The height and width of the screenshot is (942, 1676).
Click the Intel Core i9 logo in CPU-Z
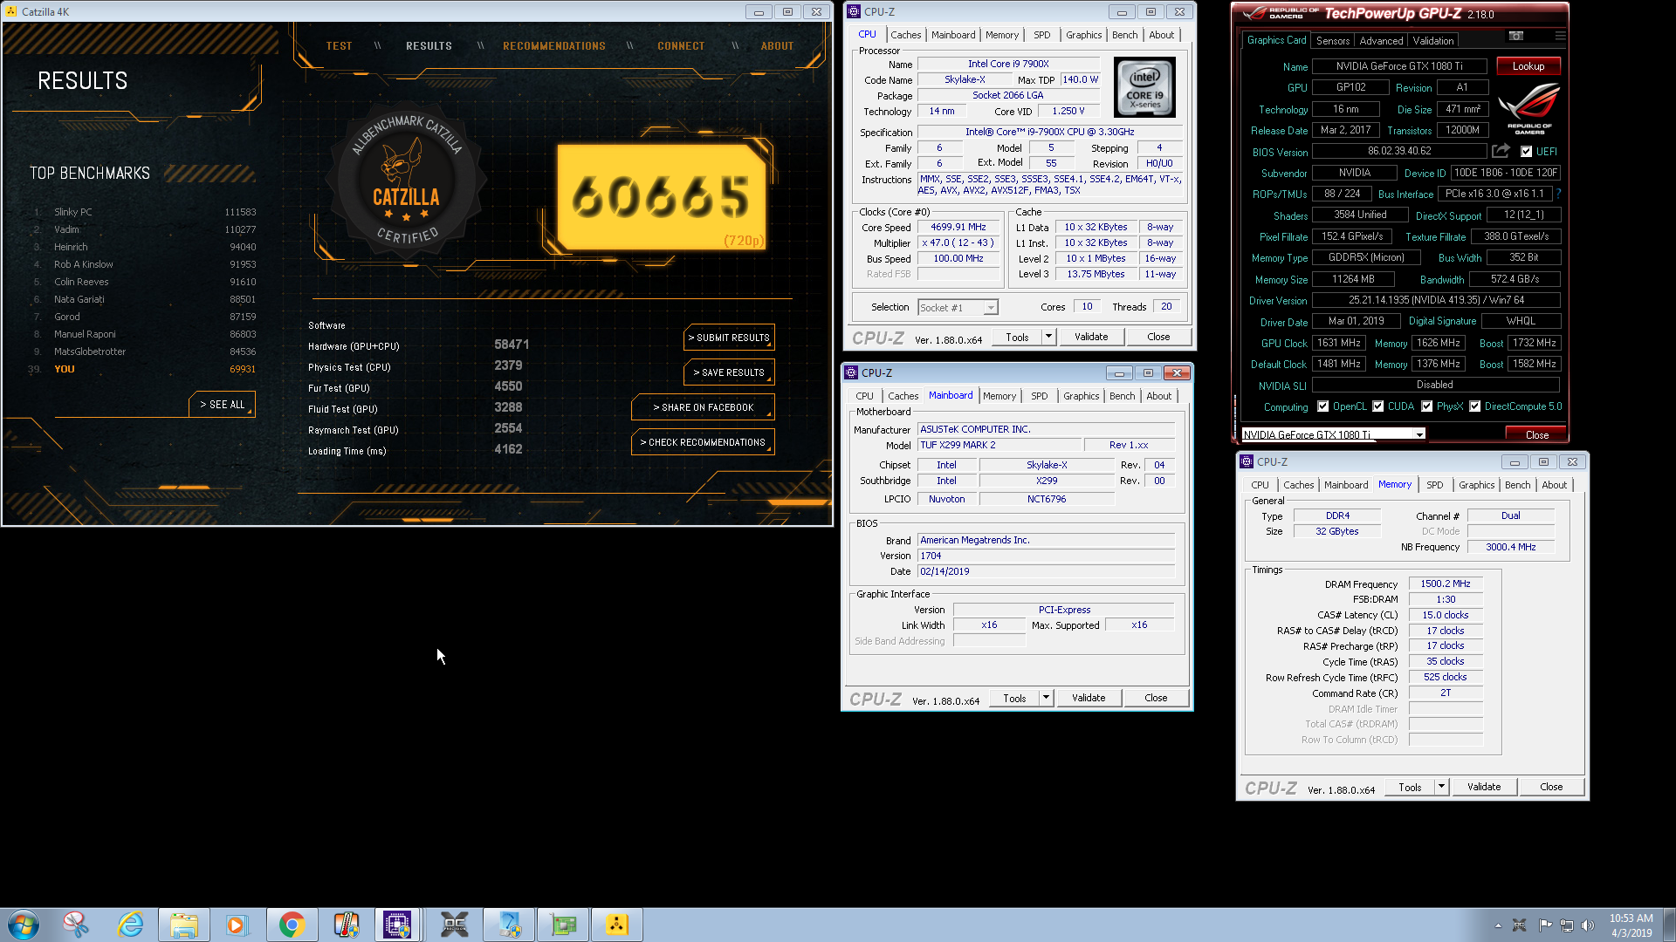1144,87
